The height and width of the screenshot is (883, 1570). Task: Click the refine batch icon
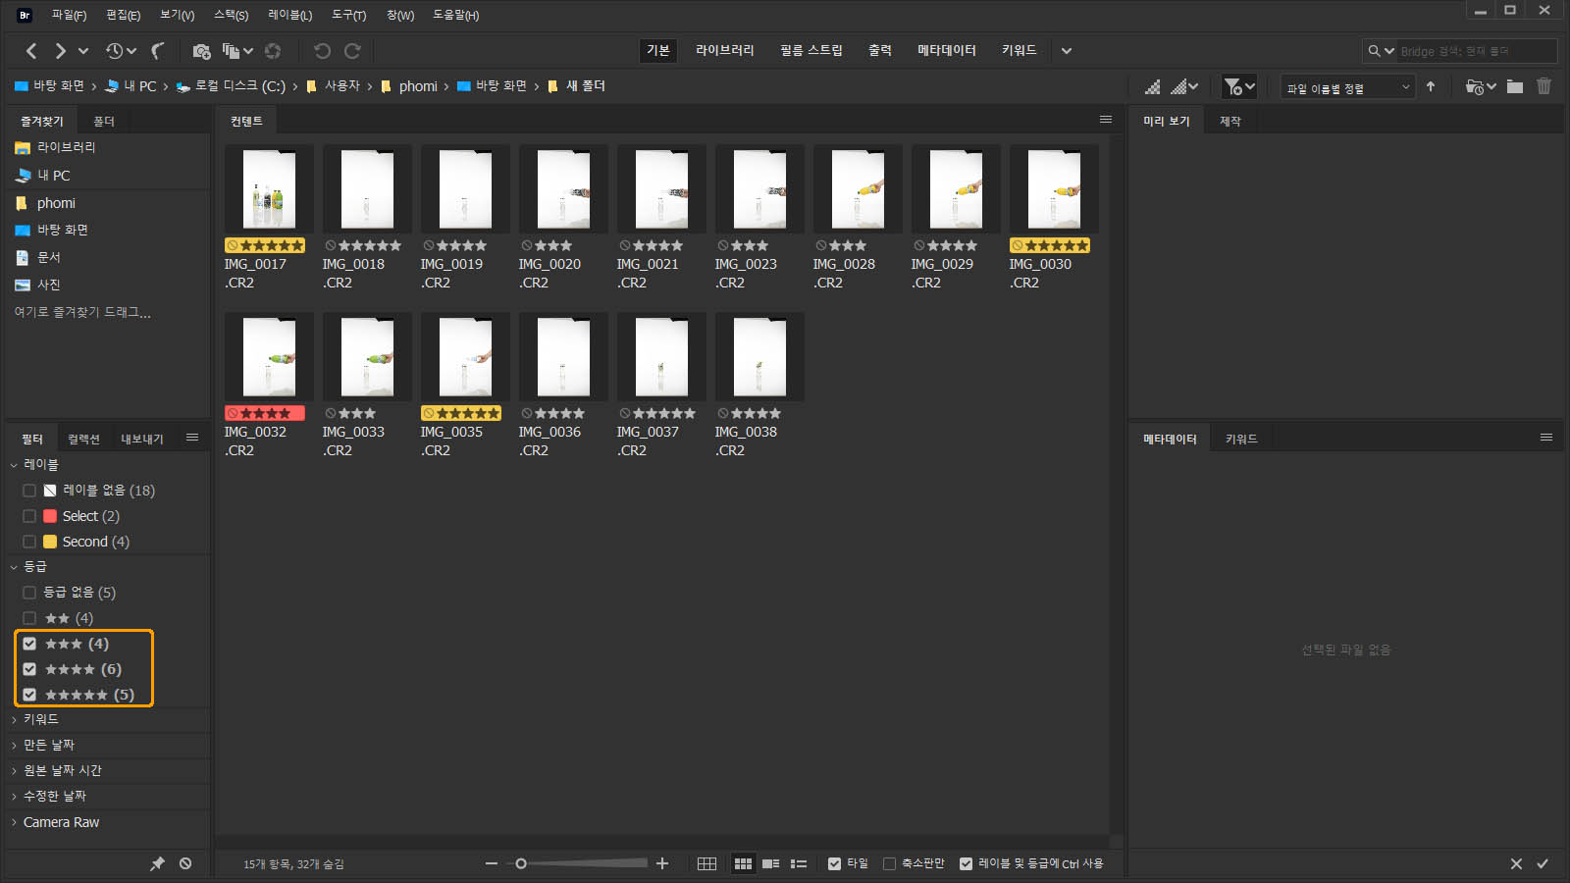click(x=232, y=51)
